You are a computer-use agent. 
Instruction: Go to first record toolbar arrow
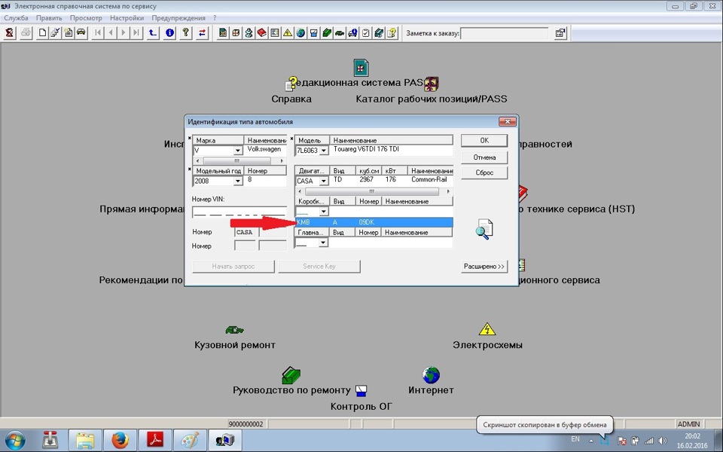98,32
